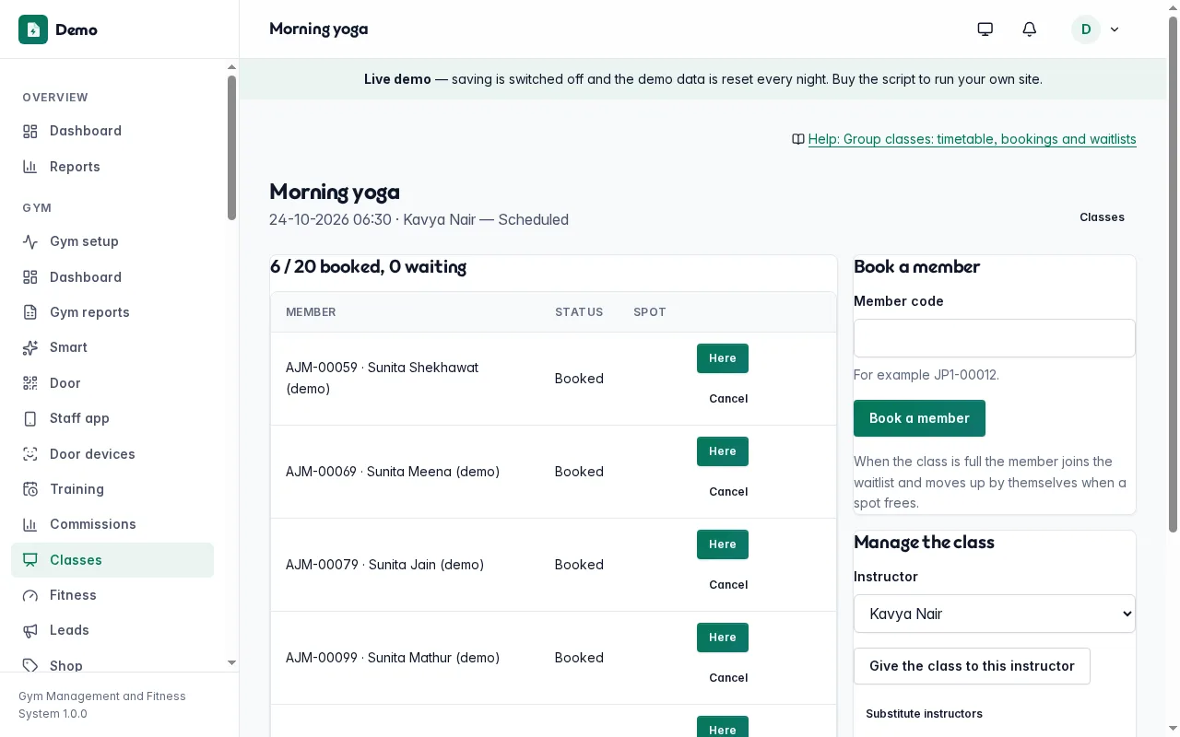Click the Leads megaphone icon
This screenshot has width=1180, height=737.
(30, 630)
